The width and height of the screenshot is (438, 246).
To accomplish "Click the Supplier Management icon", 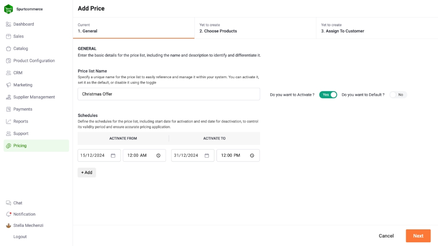I will pyautogui.click(x=8, y=97).
